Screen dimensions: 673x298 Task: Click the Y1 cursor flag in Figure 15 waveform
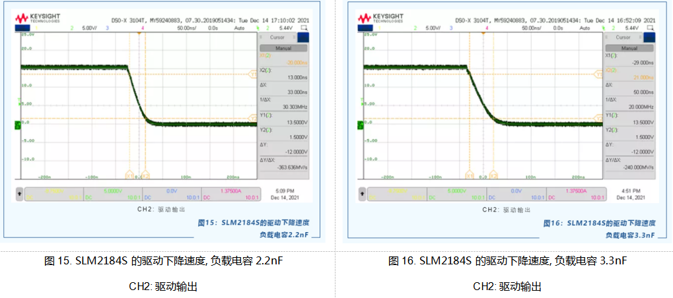(x=253, y=74)
